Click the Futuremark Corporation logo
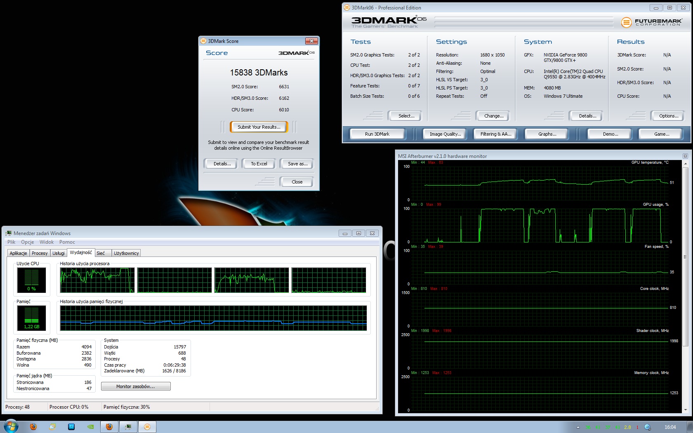Screen dimensions: 693x433 coord(651,22)
